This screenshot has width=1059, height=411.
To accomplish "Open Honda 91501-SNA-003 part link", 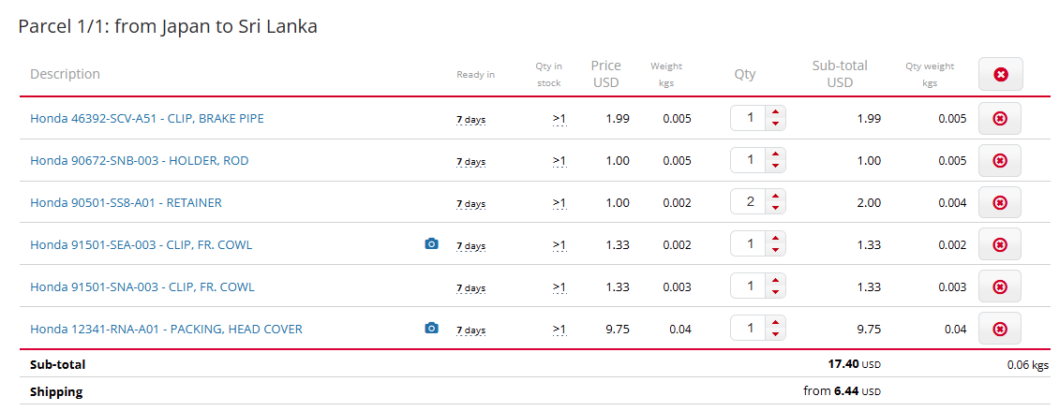I will pyautogui.click(x=142, y=286).
